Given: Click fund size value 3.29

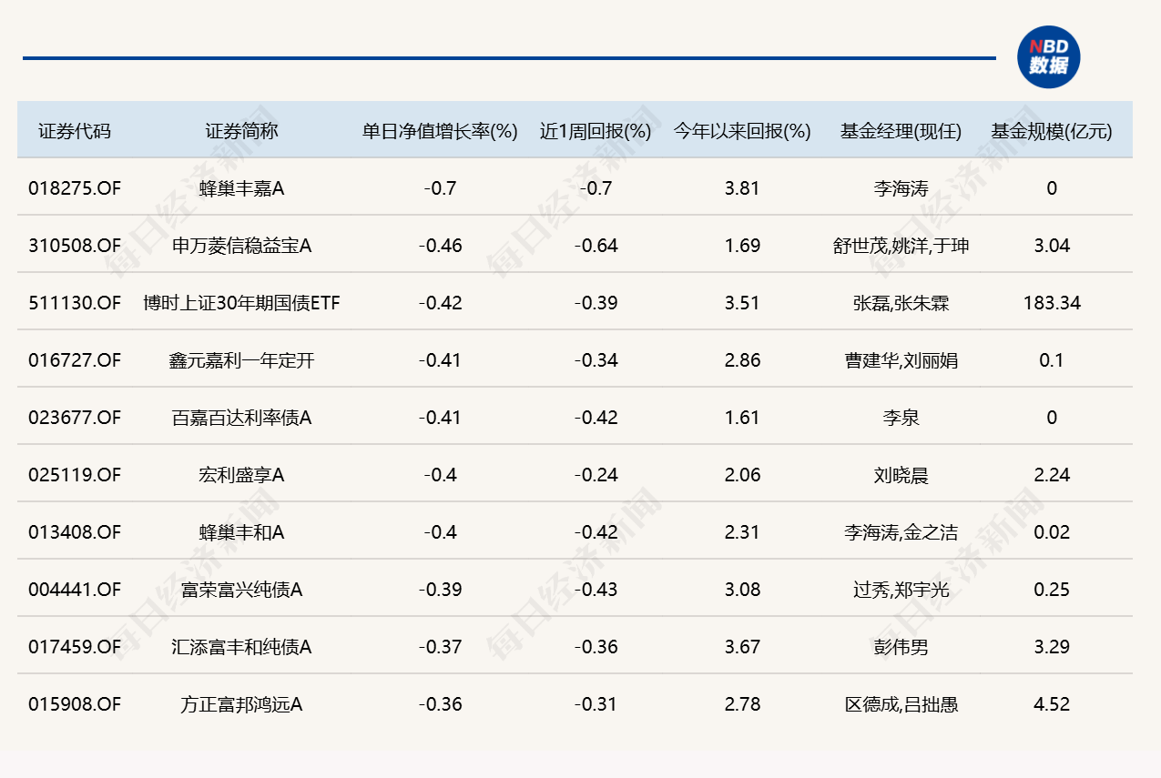Looking at the screenshot, I should 1052,648.
